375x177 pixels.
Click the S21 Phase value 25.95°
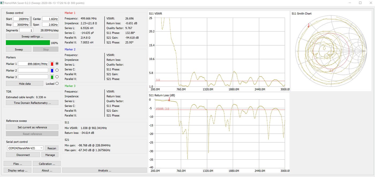129,42
